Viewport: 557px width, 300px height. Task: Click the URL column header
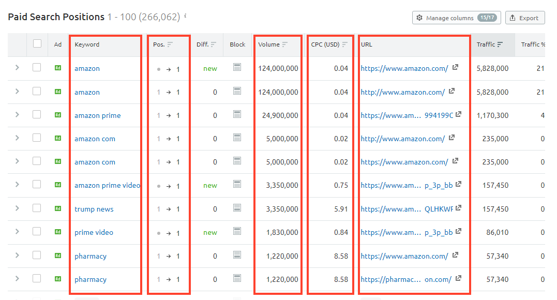point(367,44)
